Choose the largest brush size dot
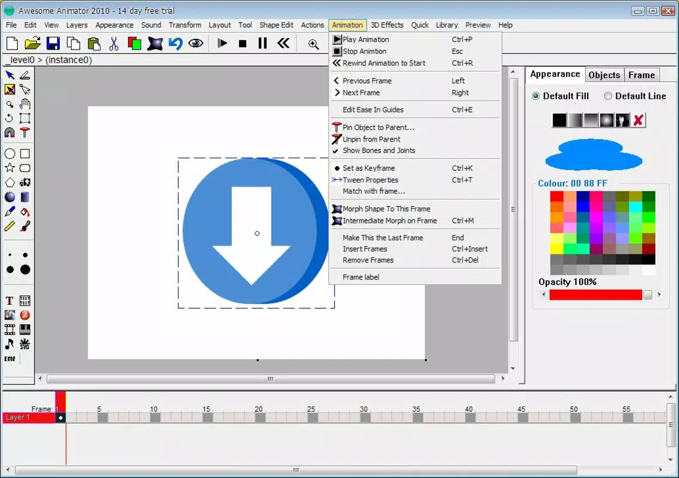679x478 pixels. pos(25,269)
